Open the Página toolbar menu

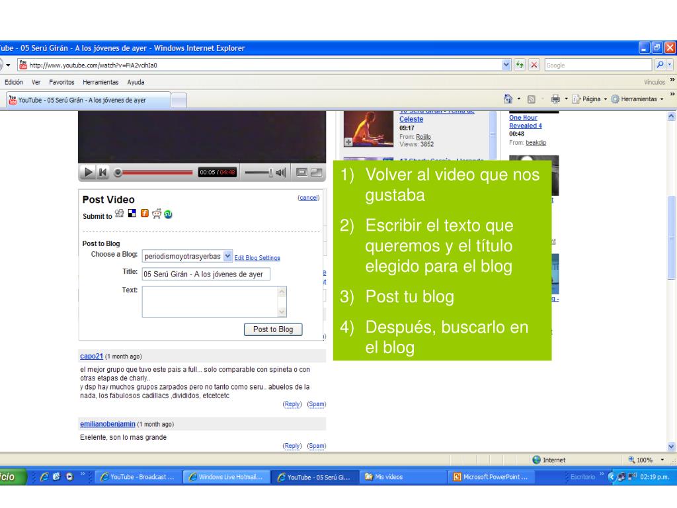point(590,99)
